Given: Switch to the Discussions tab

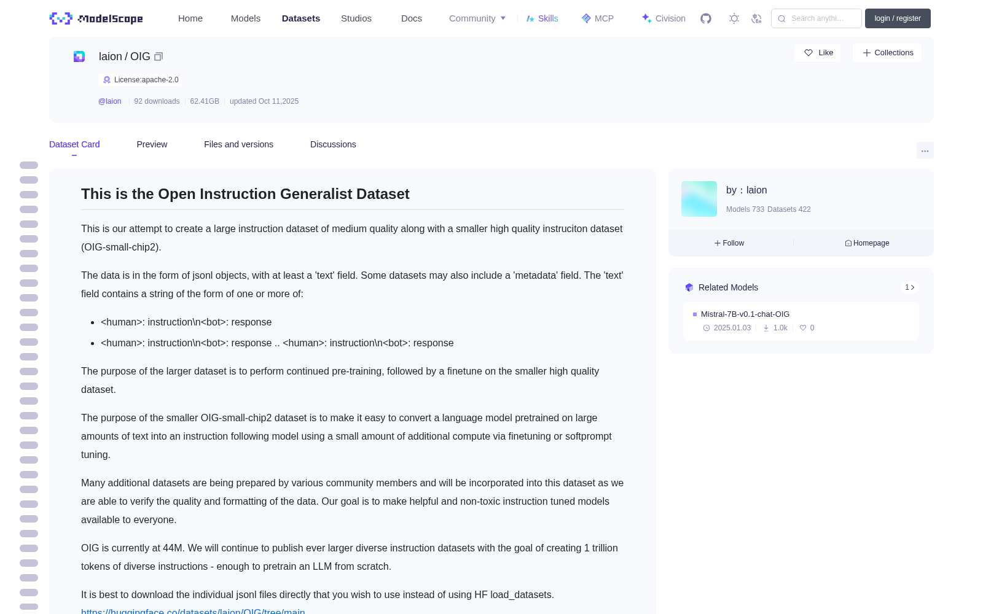Looking at the screenshot, I should pyautogui.click(x=333, y=144).
